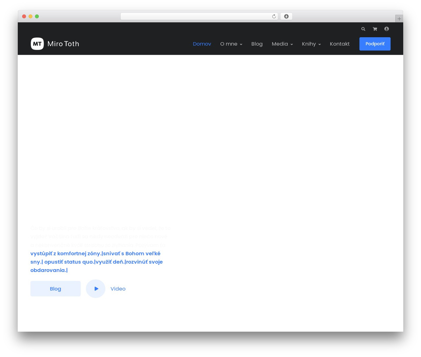Click the MT logo badge
Image resolution: width=421 pixels, height=357 pixels.
[37, 44]
